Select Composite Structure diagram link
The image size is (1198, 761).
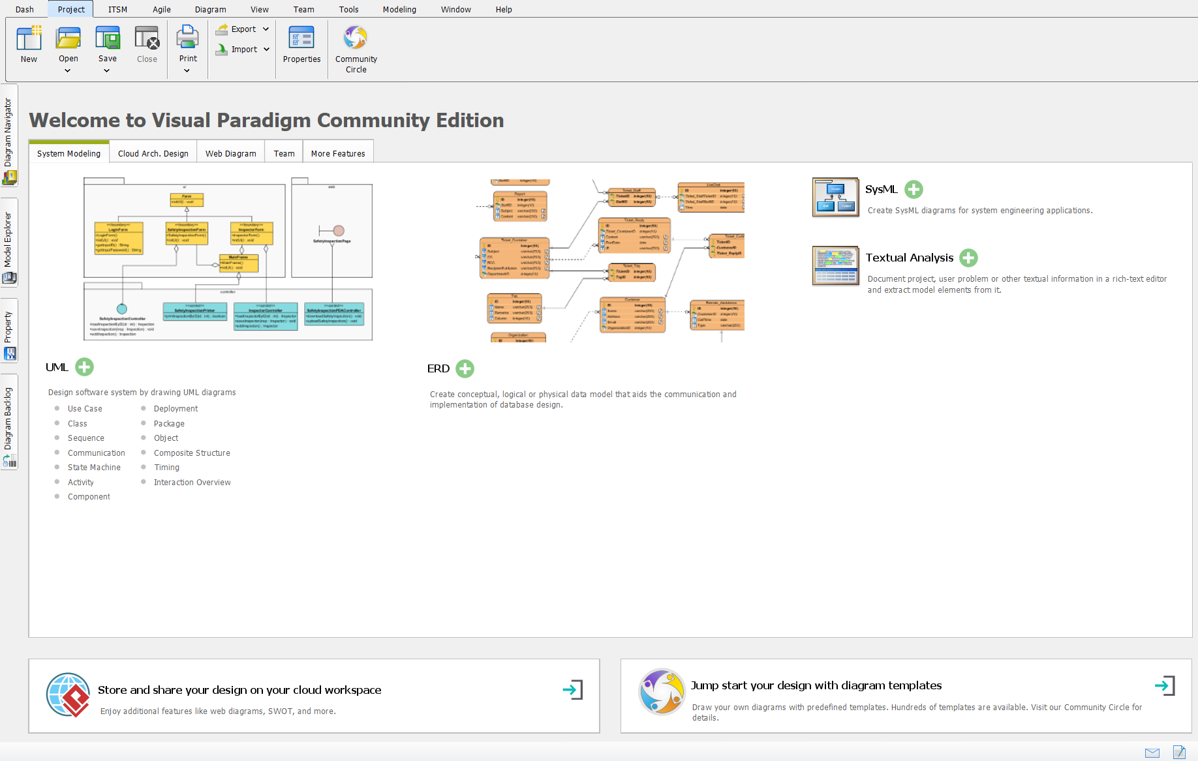pos(192,453)
